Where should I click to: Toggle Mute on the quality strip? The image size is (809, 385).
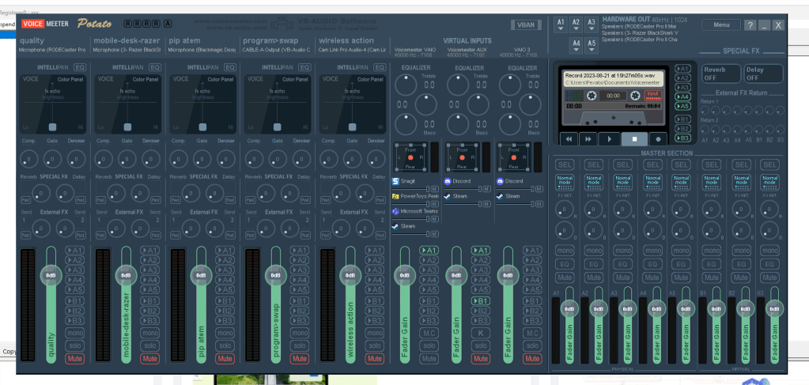tap(75, 358)
